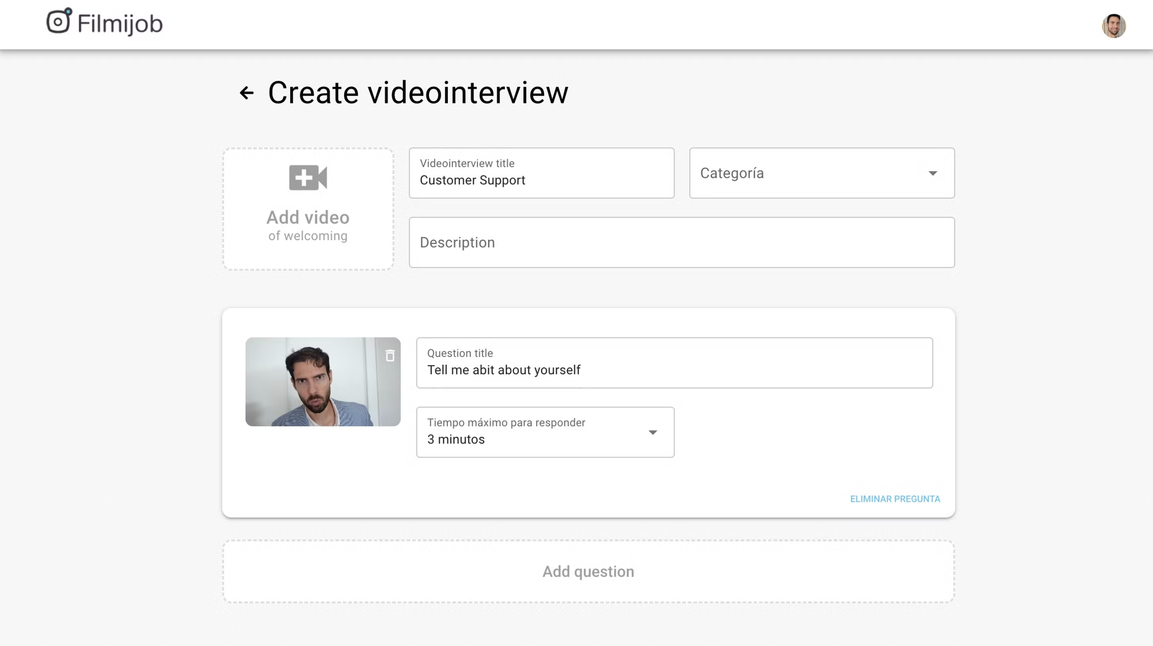Click the Create videointerview heading
This screenshot has height=646, width=1153.
[418, 92]
